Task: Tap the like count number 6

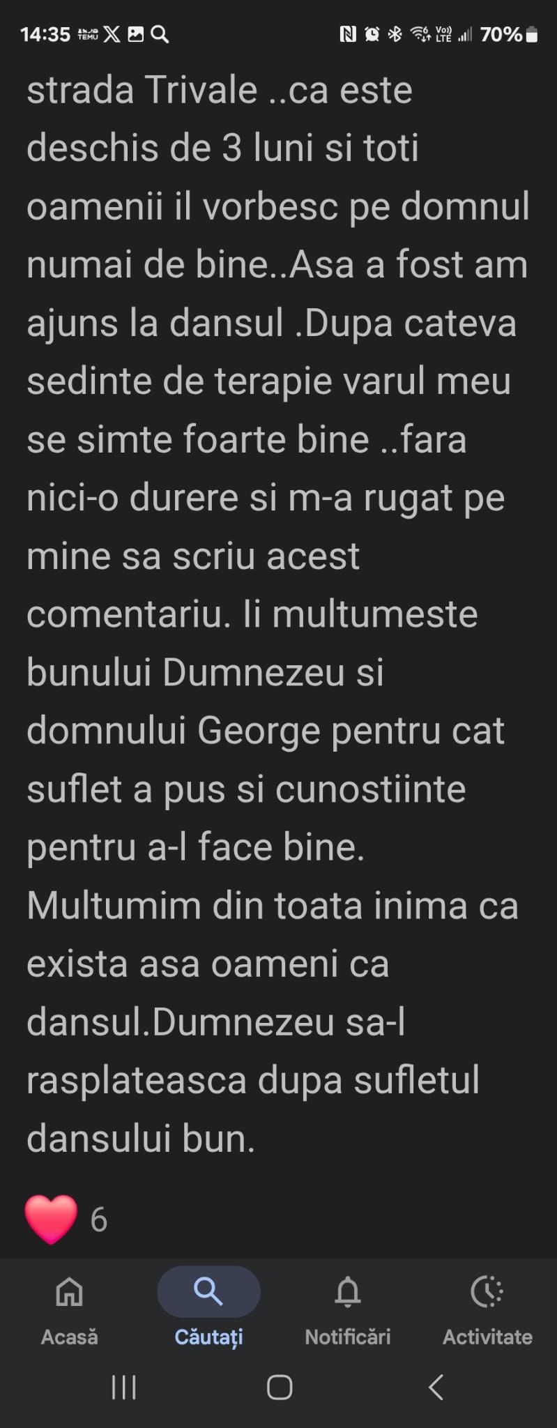Action: click(x=99, y=1220)
